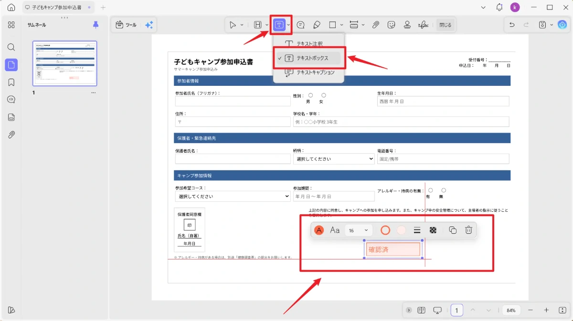Select the 男 radio button
This screenshot has height=321, width=573.
[x=310, y=95]
